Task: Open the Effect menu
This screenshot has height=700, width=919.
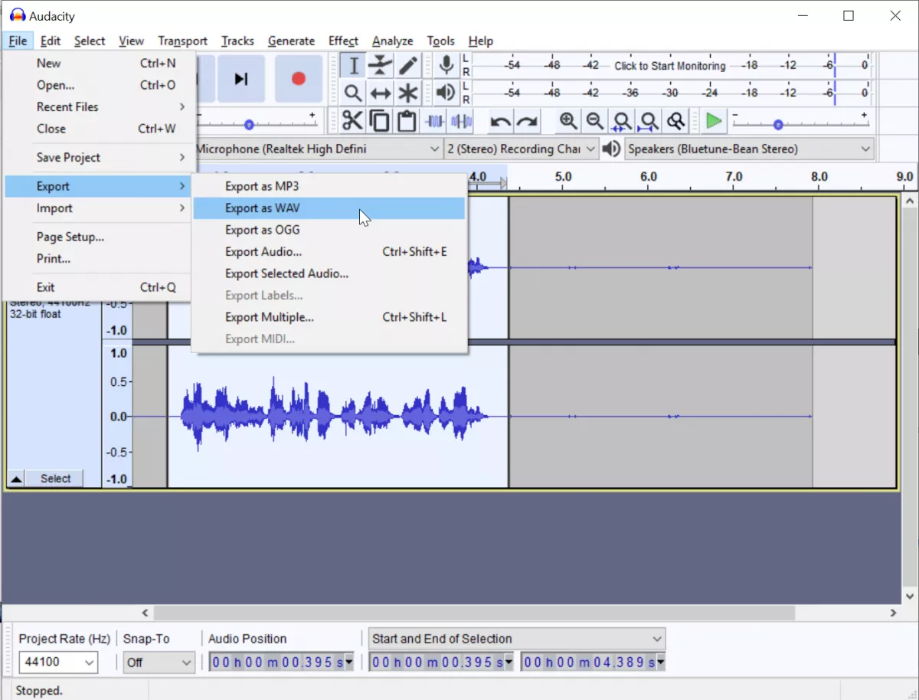Action: (343, 41)
